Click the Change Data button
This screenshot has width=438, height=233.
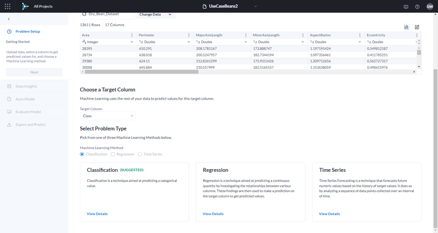(150, 15)
